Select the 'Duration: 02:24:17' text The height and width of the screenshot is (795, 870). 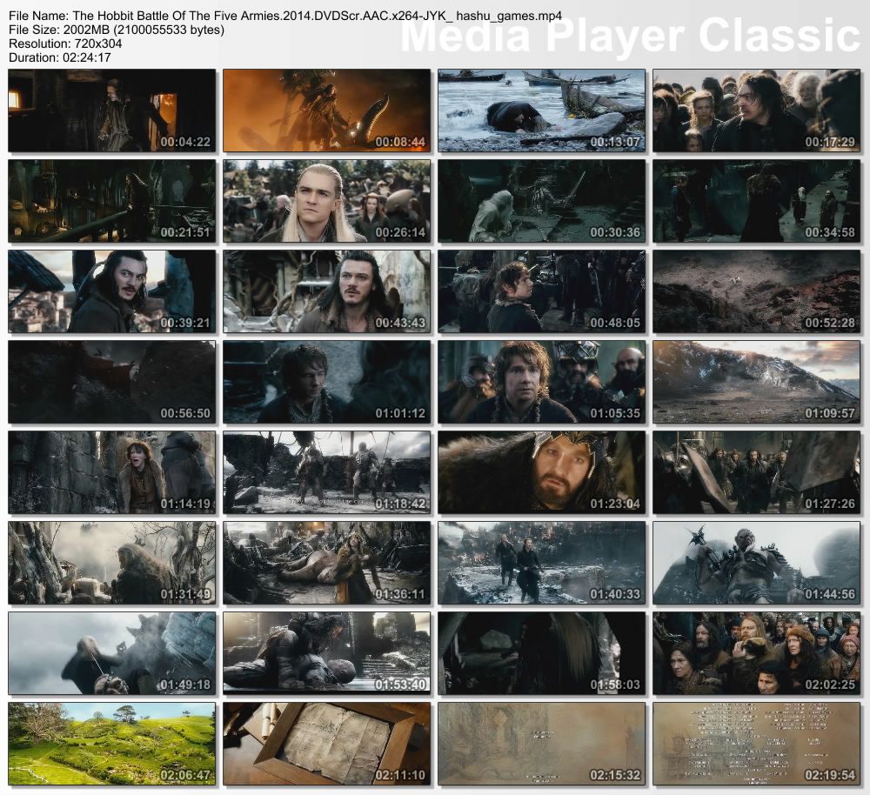tap(60, 57)
